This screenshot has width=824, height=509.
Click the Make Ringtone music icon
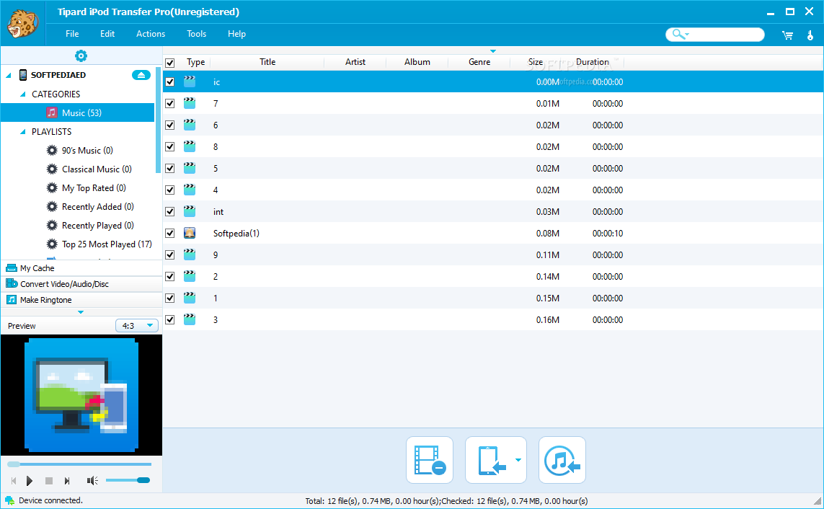12,300
